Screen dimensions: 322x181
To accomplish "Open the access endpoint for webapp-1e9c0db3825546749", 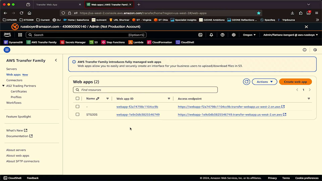I will [x=232, y=114].
